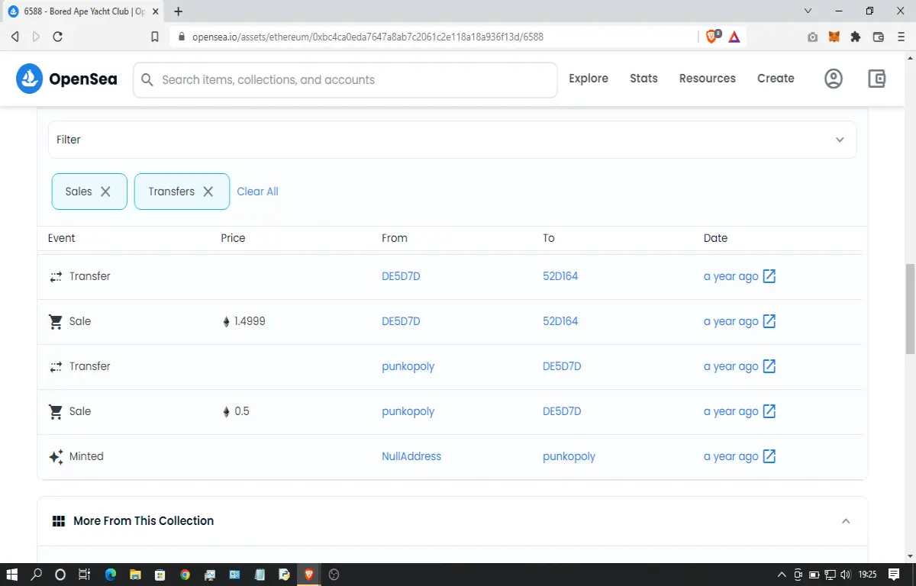Open a new browser tab

(x=179, y=11)
